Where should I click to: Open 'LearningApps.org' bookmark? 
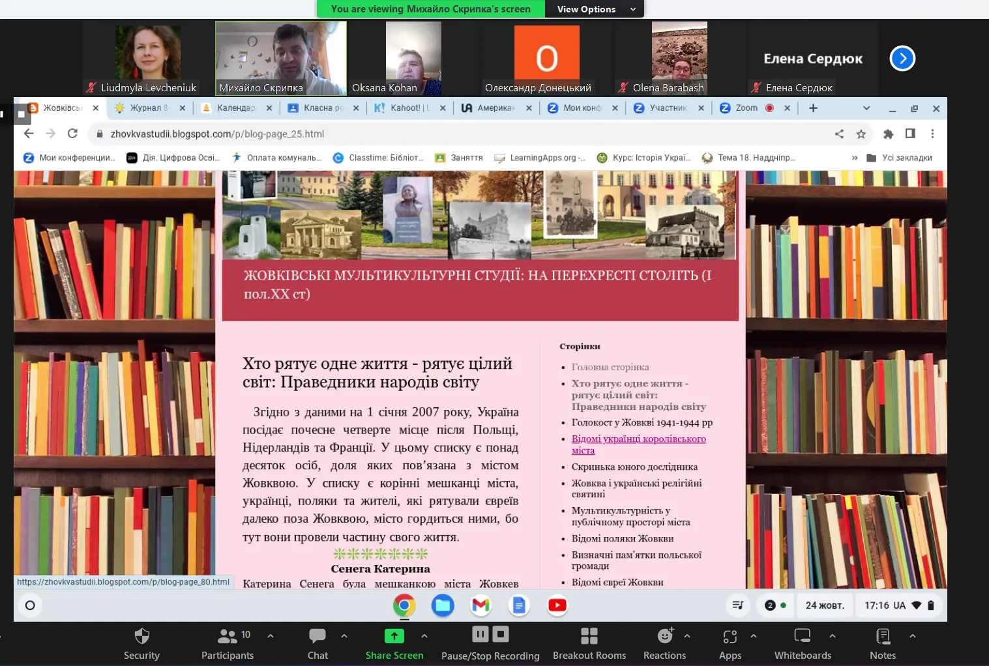click(540, 158)
